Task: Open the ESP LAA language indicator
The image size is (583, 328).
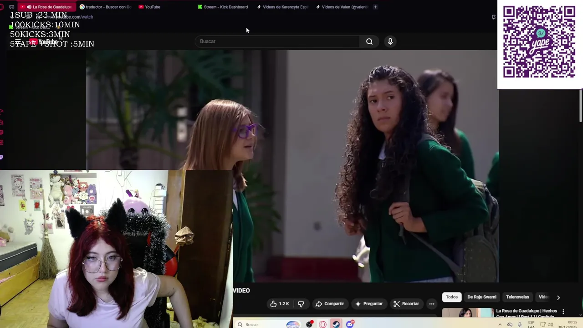Action: [531, 324]
